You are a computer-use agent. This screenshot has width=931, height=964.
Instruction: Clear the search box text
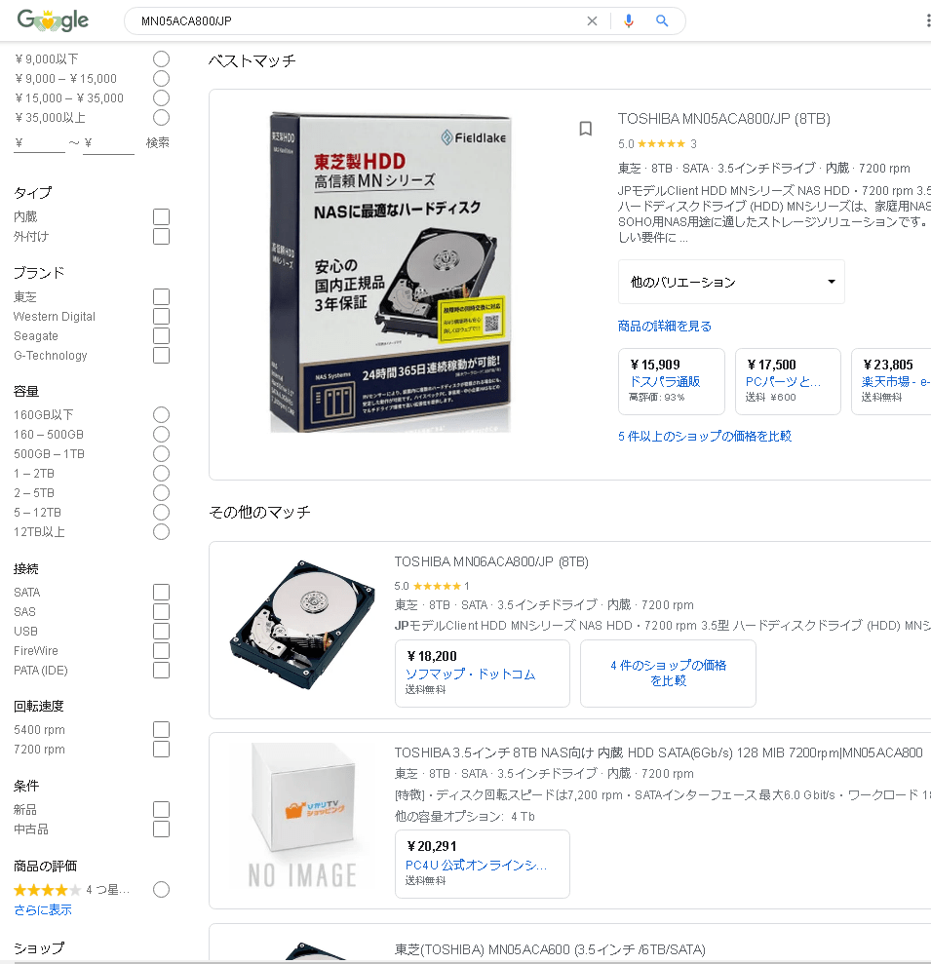tap(592, 20)
